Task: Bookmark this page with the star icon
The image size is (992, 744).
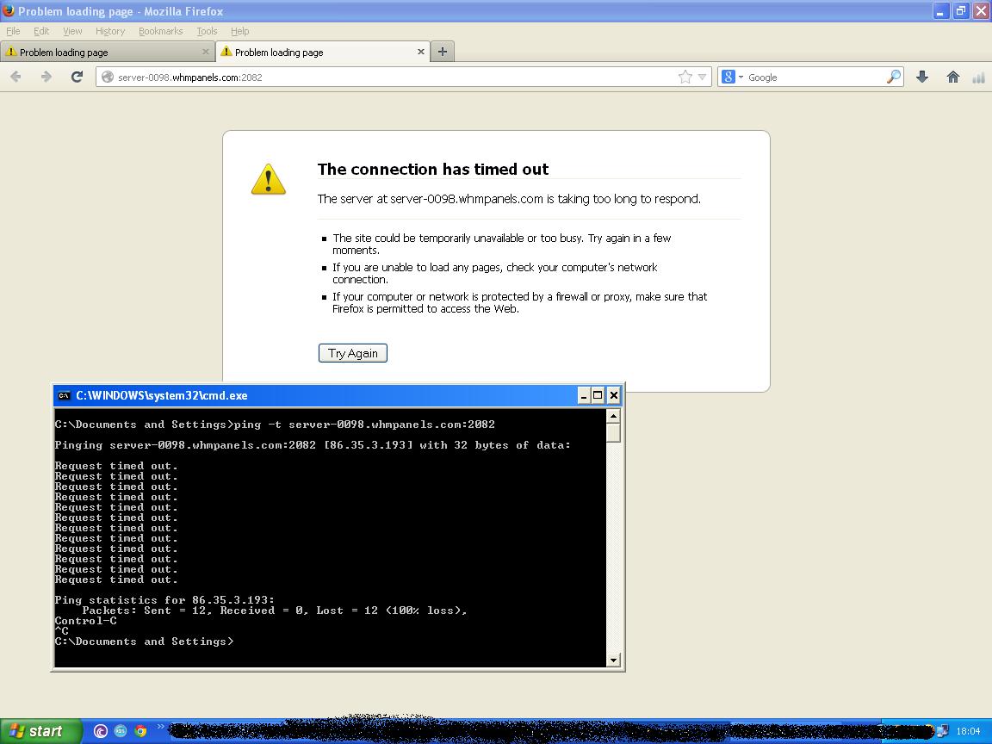Action: click(x=685, y=77)
